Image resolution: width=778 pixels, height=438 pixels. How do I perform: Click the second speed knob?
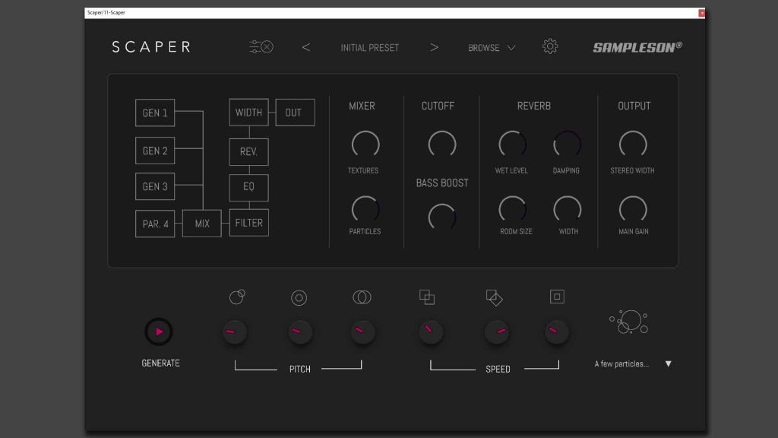497,332
